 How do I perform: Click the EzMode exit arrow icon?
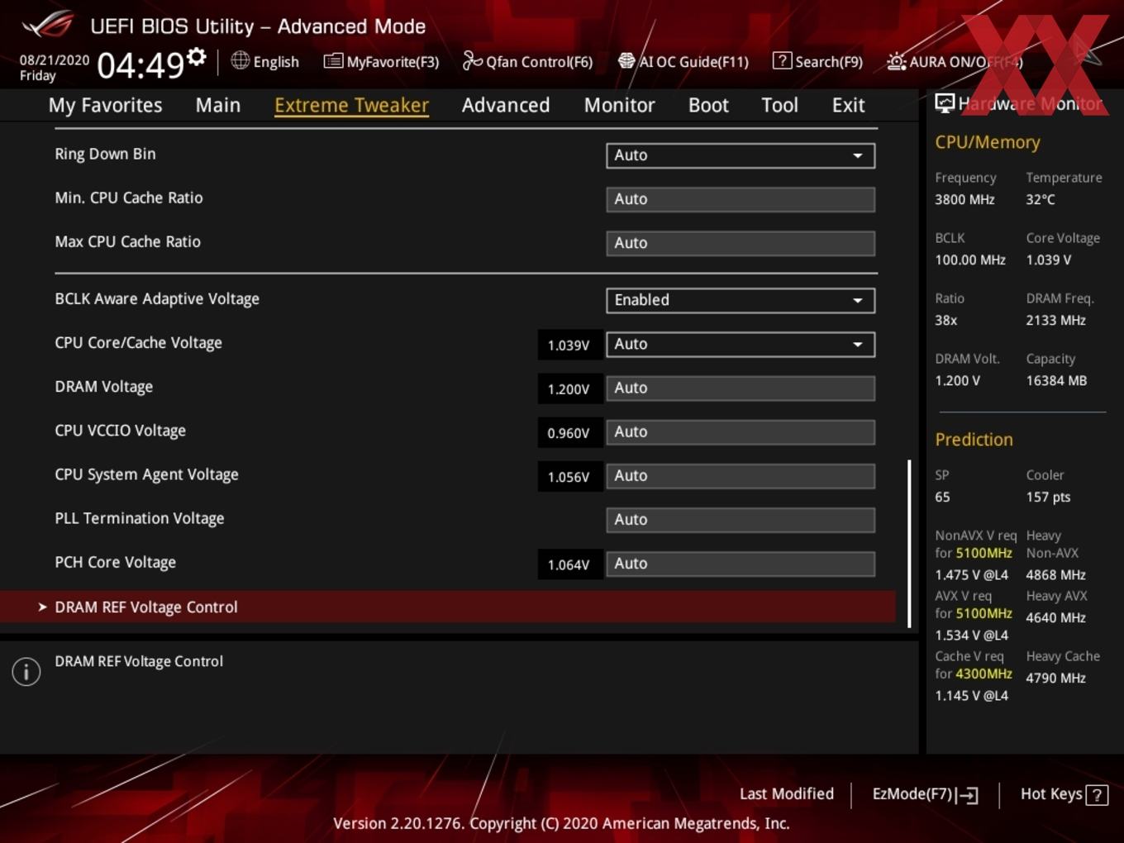(967, 795)
